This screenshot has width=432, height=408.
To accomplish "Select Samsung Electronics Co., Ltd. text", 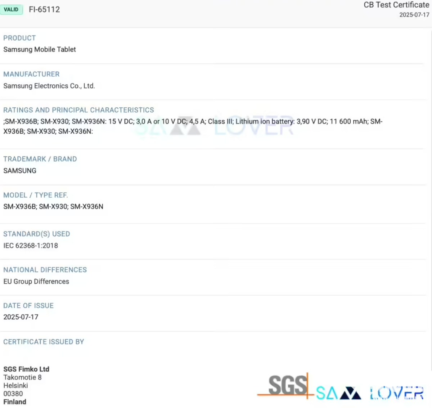I will point(49,86).
